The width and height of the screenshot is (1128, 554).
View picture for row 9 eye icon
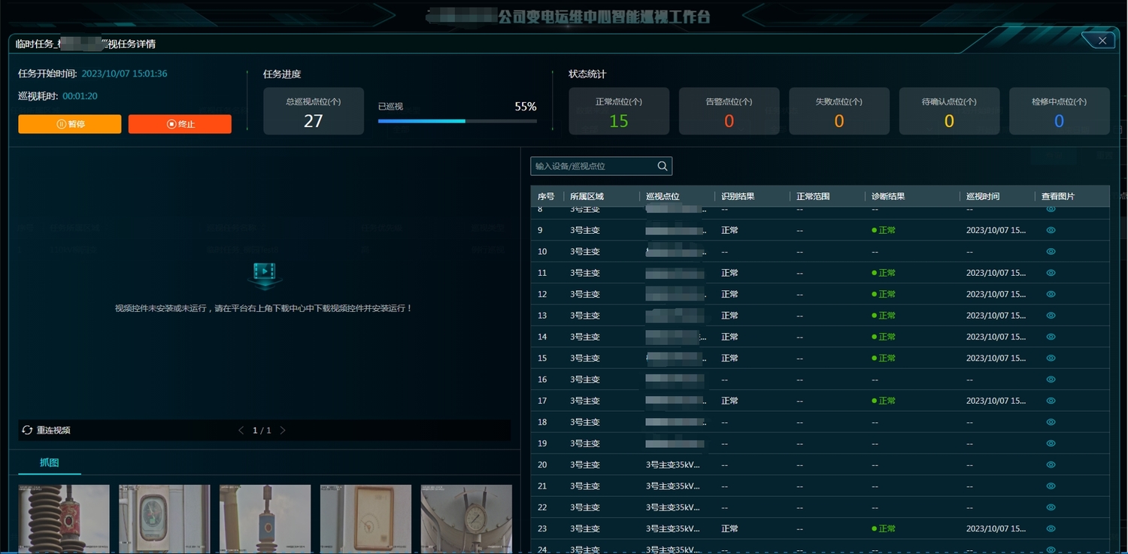coord(1051,230)
